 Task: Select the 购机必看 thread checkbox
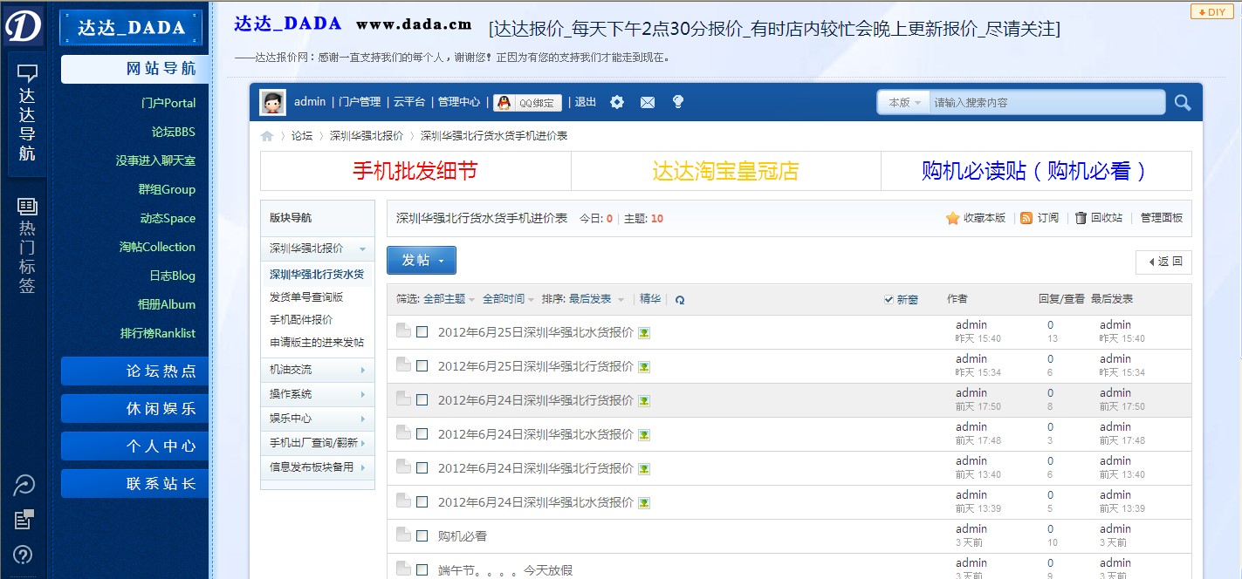[422, 536]
